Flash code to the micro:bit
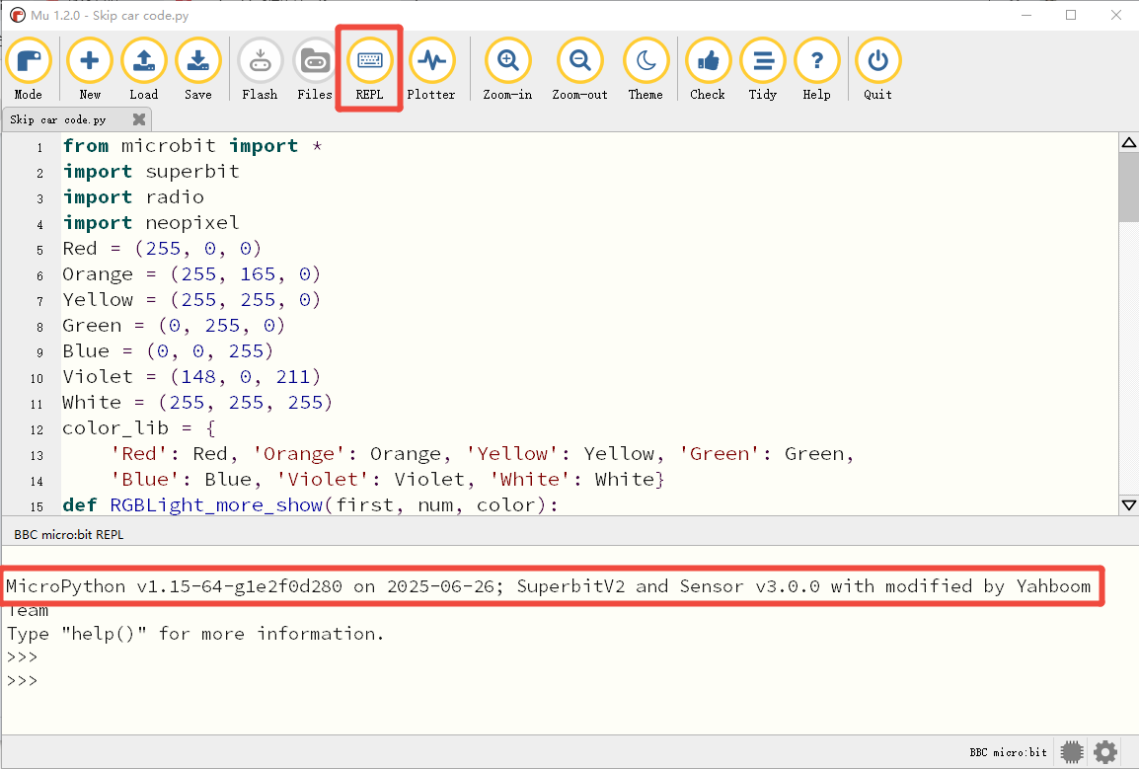 coord(260,69)
